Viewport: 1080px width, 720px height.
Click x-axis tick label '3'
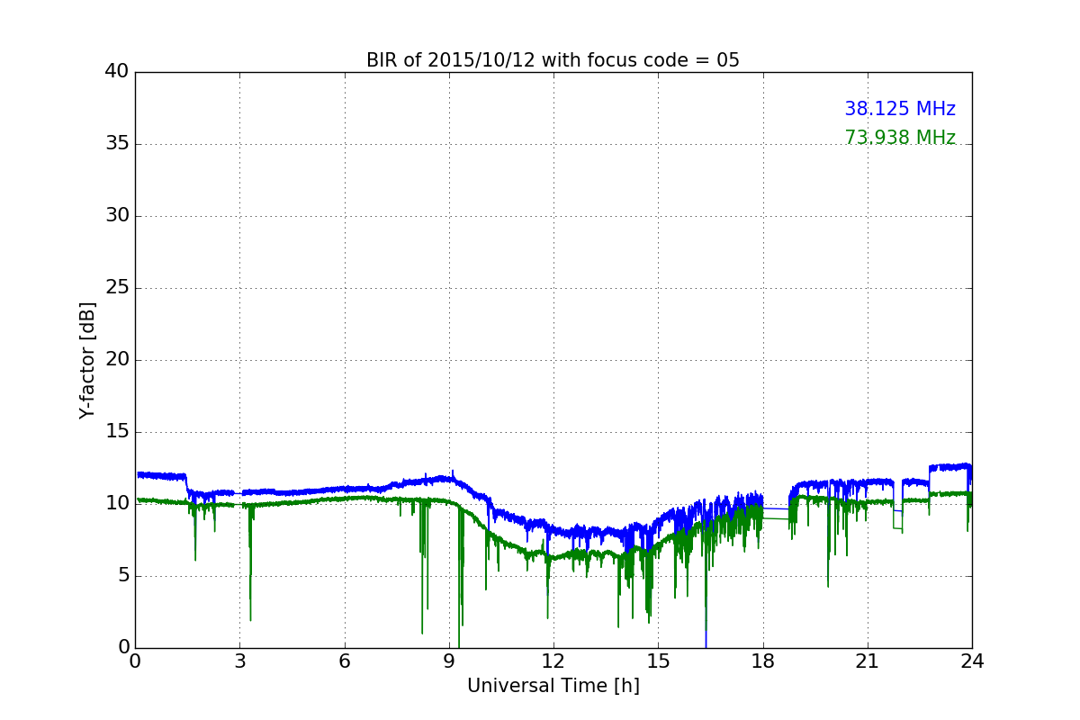pos(239,661)
